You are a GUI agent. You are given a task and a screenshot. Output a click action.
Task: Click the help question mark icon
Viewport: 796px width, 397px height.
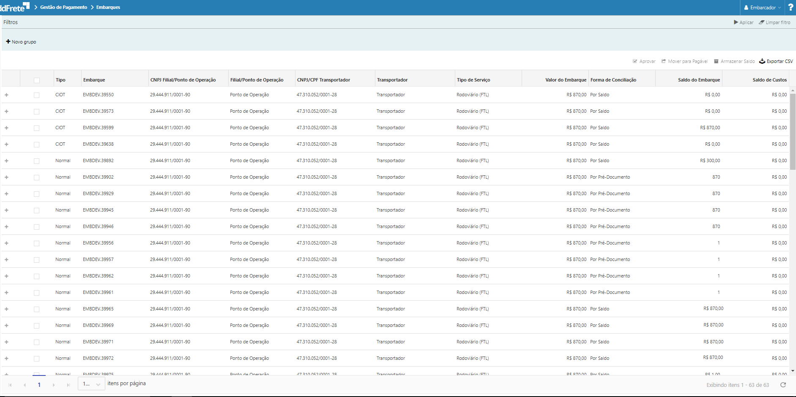(791, 8)
